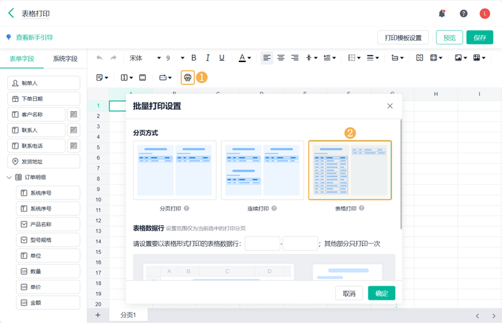Image resolution: width=502 pixels, height=323 pixels.
Task: Select the 单价 field
Action: coord(48,287)
